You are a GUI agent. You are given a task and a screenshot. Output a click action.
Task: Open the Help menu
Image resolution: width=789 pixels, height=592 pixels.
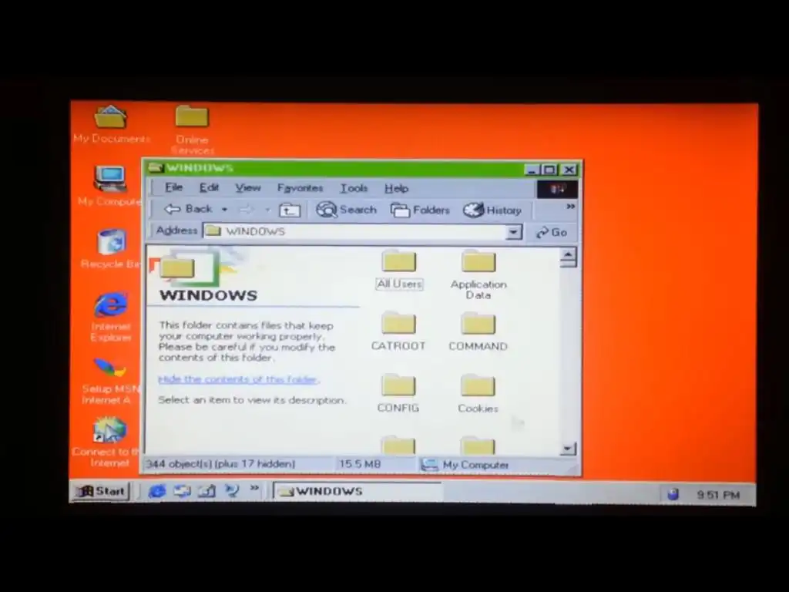[397, 189]
